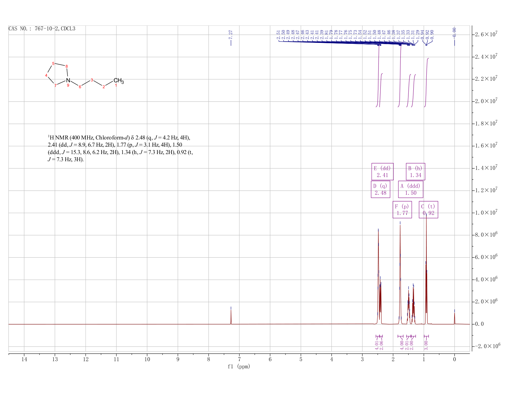Click the 7.27 chloroform peak label
Viewport: 512px width, 396px height.
point(230,34)
